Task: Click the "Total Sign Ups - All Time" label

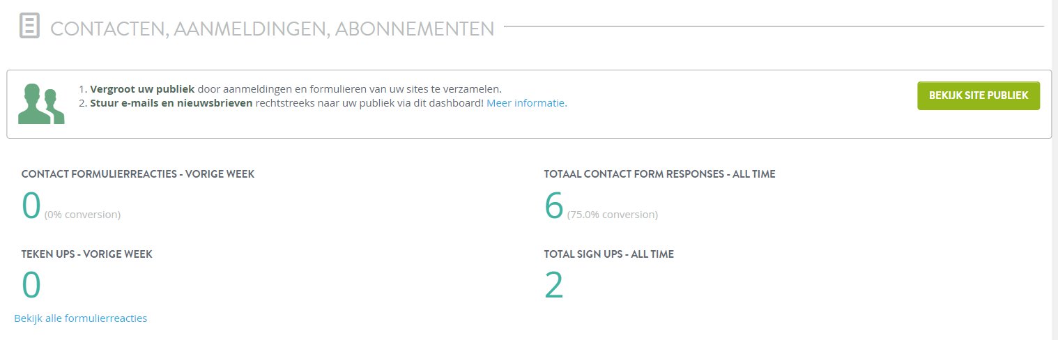Action: pos(608,254)
